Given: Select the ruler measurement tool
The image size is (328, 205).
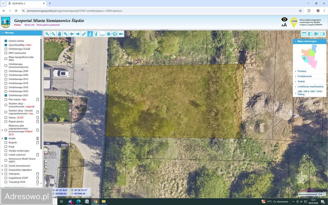Looking at the screenshot, I should tap(102, 34).
